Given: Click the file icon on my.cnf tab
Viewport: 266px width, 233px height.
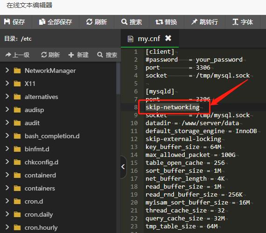Looking at the screenshot, I should coord(130,39).
